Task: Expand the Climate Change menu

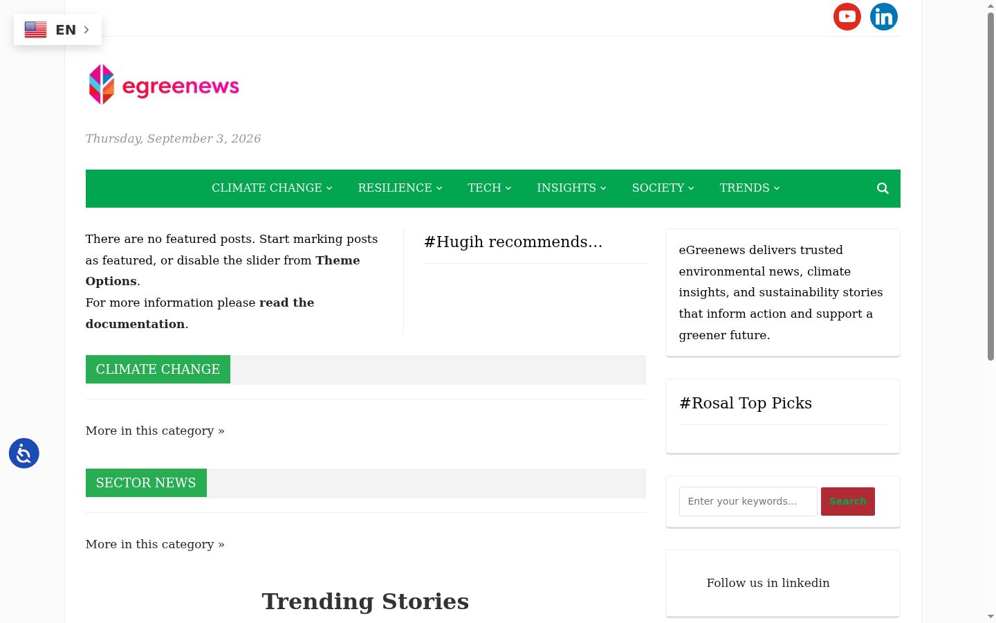Action: [272, 188]
